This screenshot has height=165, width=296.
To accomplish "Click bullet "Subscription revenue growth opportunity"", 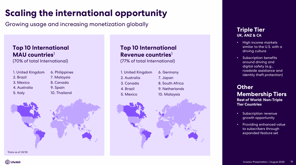I will 260,116.
